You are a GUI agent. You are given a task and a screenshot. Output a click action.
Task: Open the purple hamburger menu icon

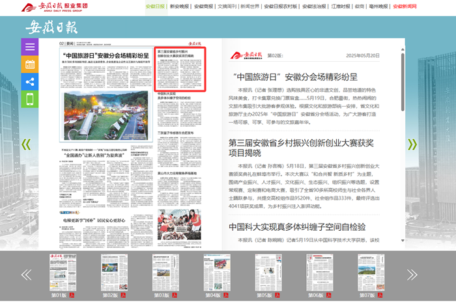[29, 47]
